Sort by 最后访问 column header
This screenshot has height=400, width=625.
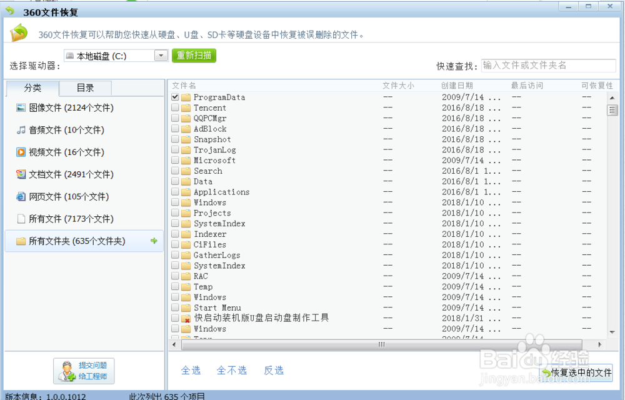[527, 86]
